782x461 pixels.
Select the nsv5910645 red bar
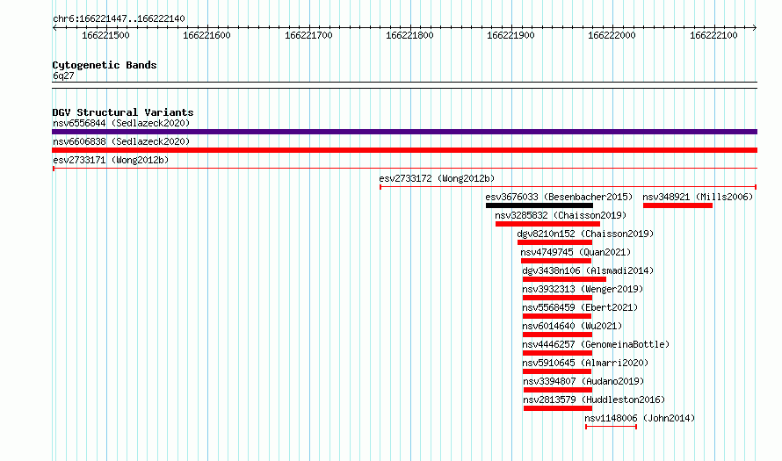pos(557,371)
